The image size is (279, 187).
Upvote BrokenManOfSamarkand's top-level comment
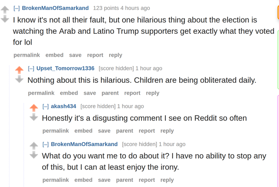point(5,10)
